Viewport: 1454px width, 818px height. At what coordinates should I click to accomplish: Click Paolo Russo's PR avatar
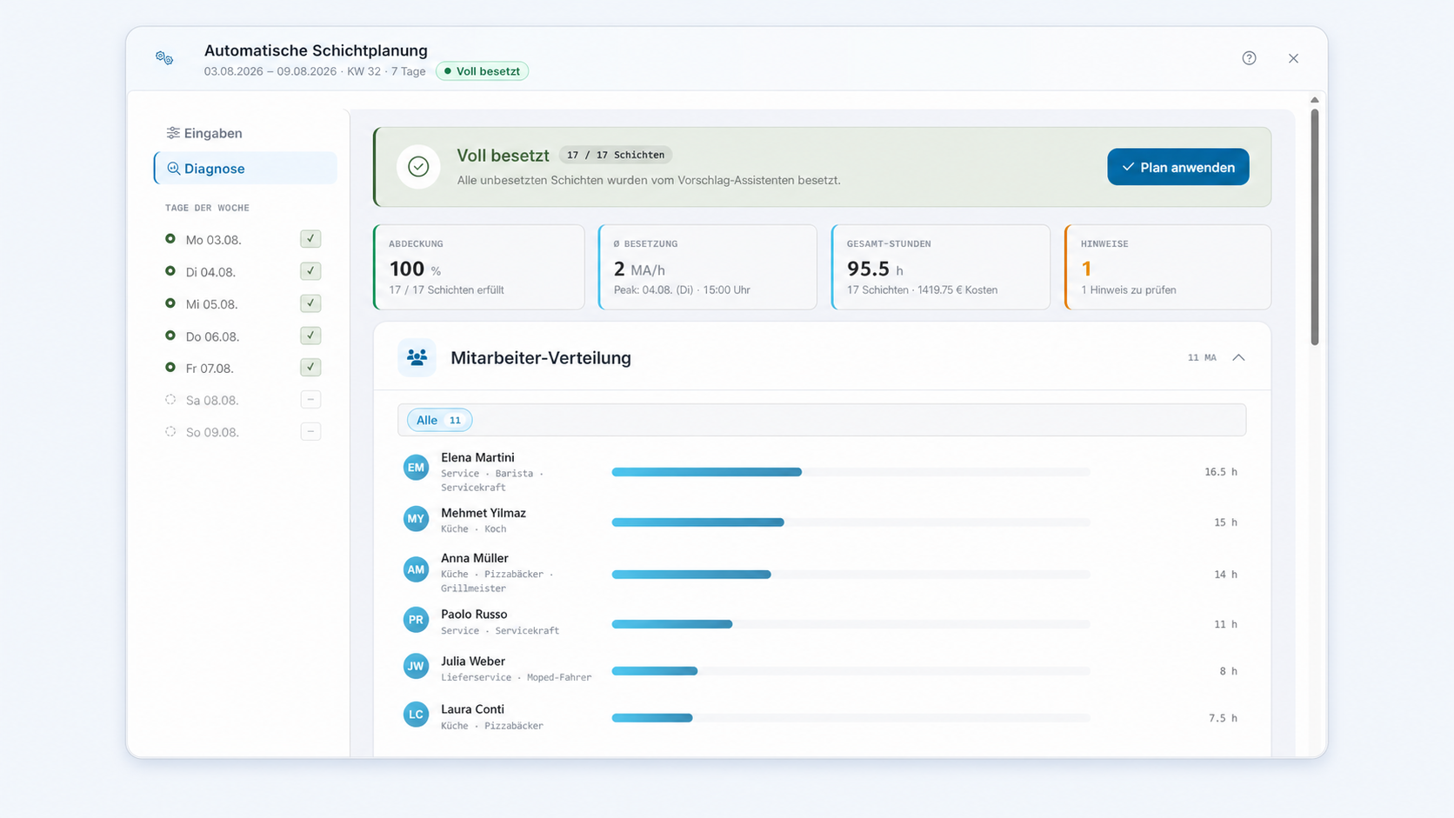(416, 620)
